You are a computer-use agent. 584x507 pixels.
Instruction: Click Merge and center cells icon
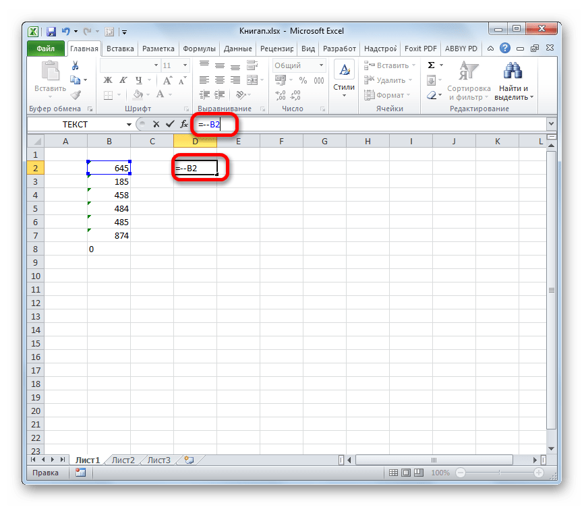[x=252, y=80]
